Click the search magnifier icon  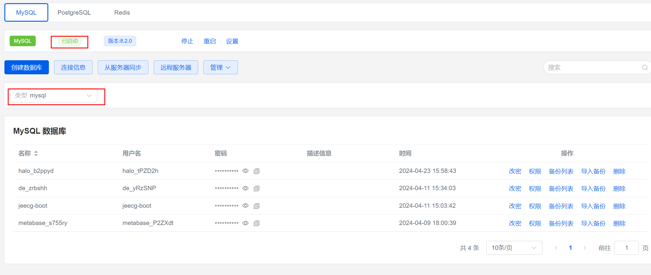(645, 68)
